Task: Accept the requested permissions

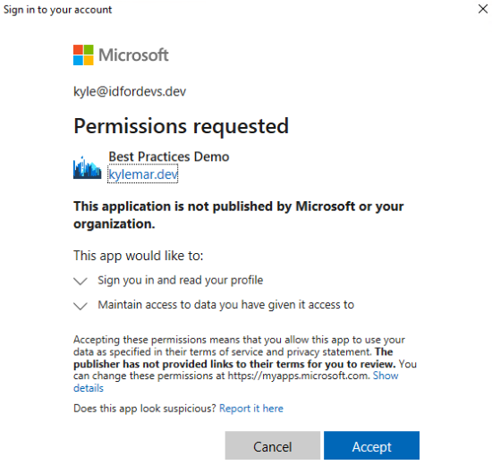Action: (371, 445)
